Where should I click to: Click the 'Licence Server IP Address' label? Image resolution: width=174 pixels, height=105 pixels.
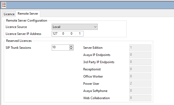point(23,34)
